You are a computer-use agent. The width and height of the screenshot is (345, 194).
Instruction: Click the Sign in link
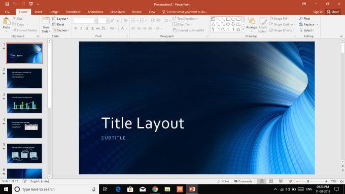click(x=318, y=12)
